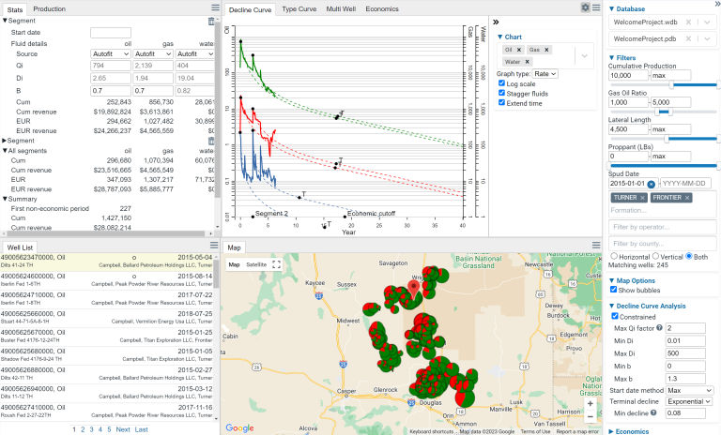Remove the Oil fluid tag
This screenshot has width=721, height=435.
click(x=519, y=50)
